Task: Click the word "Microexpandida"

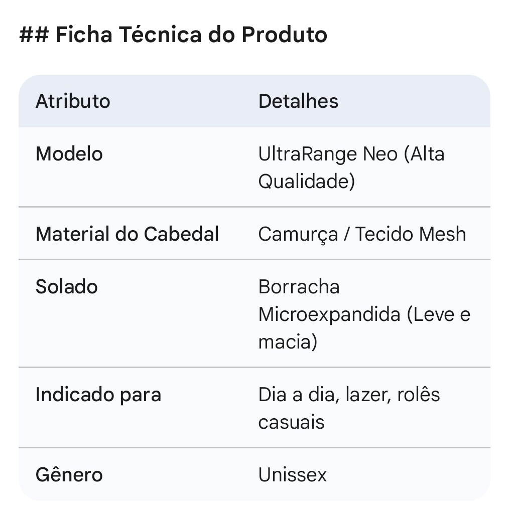Action: click(329, 314)
